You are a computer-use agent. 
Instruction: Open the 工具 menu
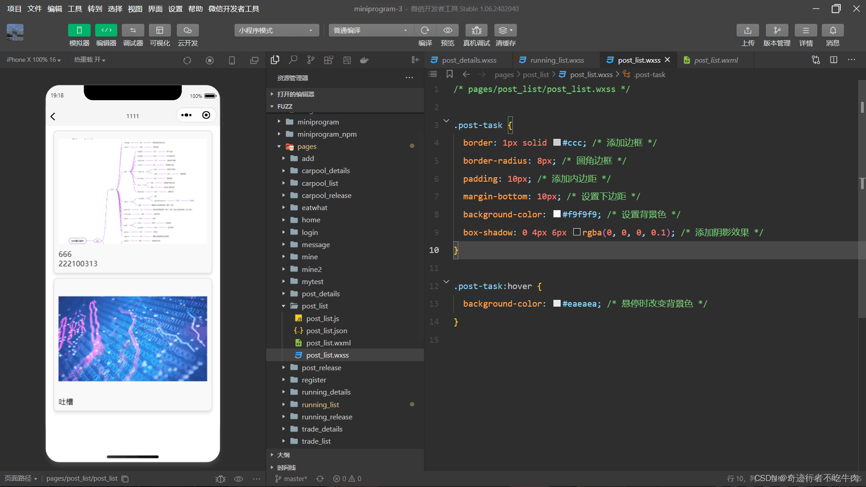click(x=74, y=9)
